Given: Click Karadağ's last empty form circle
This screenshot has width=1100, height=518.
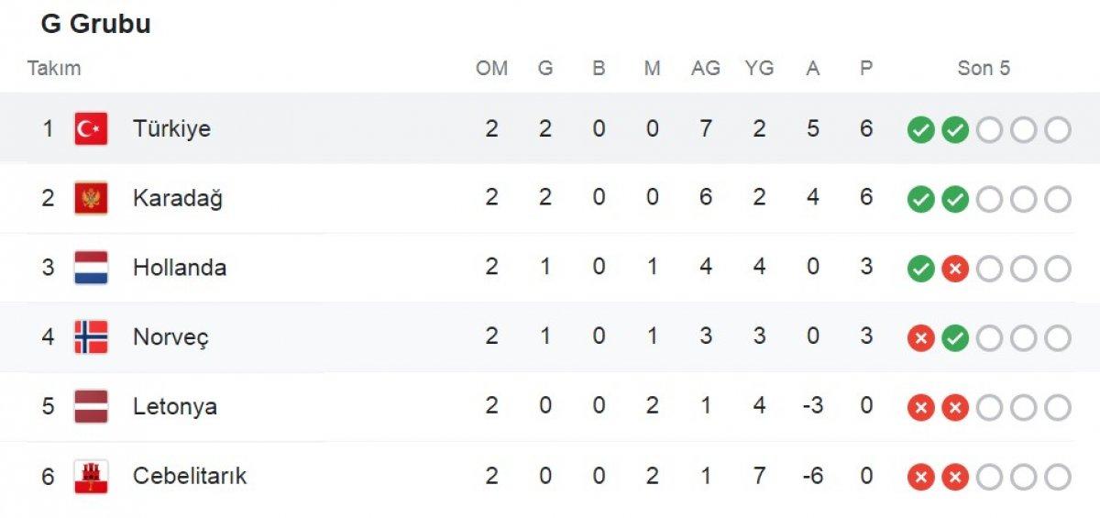Looking at the screenshot, I should [1058, 199].
